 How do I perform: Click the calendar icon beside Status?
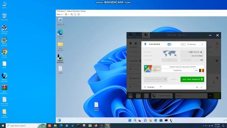[161, 87]
